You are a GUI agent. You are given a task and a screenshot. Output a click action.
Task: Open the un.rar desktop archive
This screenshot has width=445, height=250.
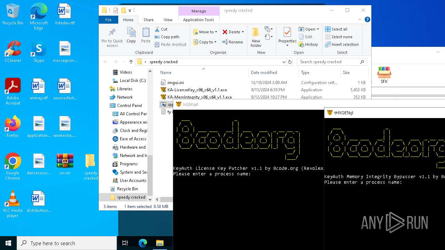point(65,164)
